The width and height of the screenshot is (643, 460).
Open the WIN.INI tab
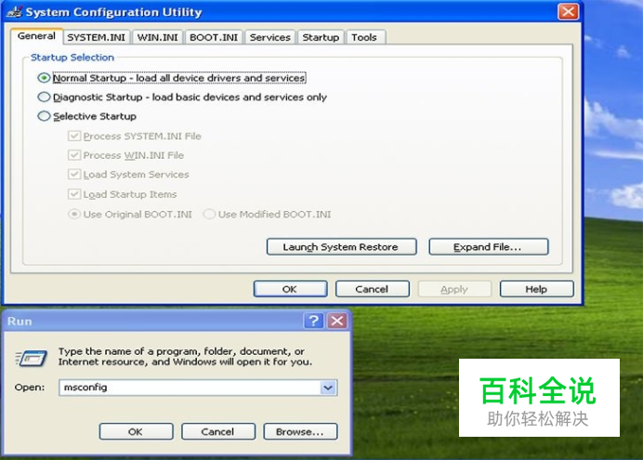tap(157, 37)
